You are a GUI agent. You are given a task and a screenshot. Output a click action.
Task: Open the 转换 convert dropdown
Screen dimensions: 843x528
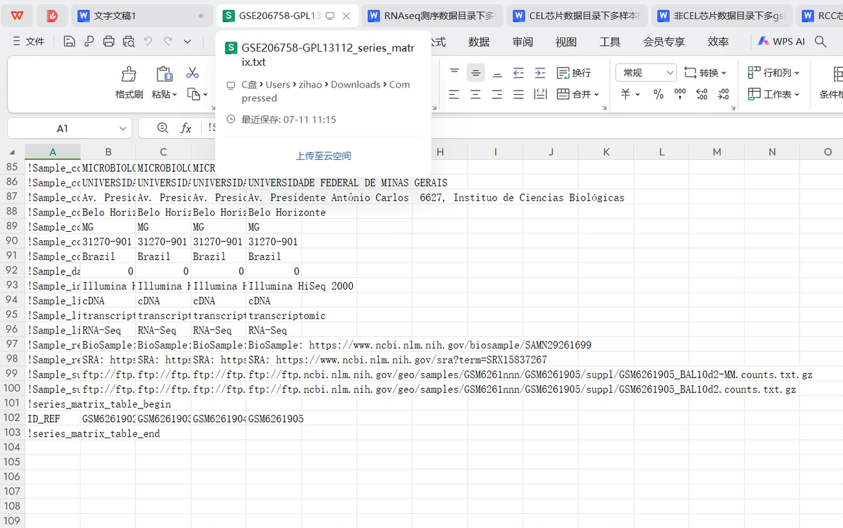(x=705, y=73)
